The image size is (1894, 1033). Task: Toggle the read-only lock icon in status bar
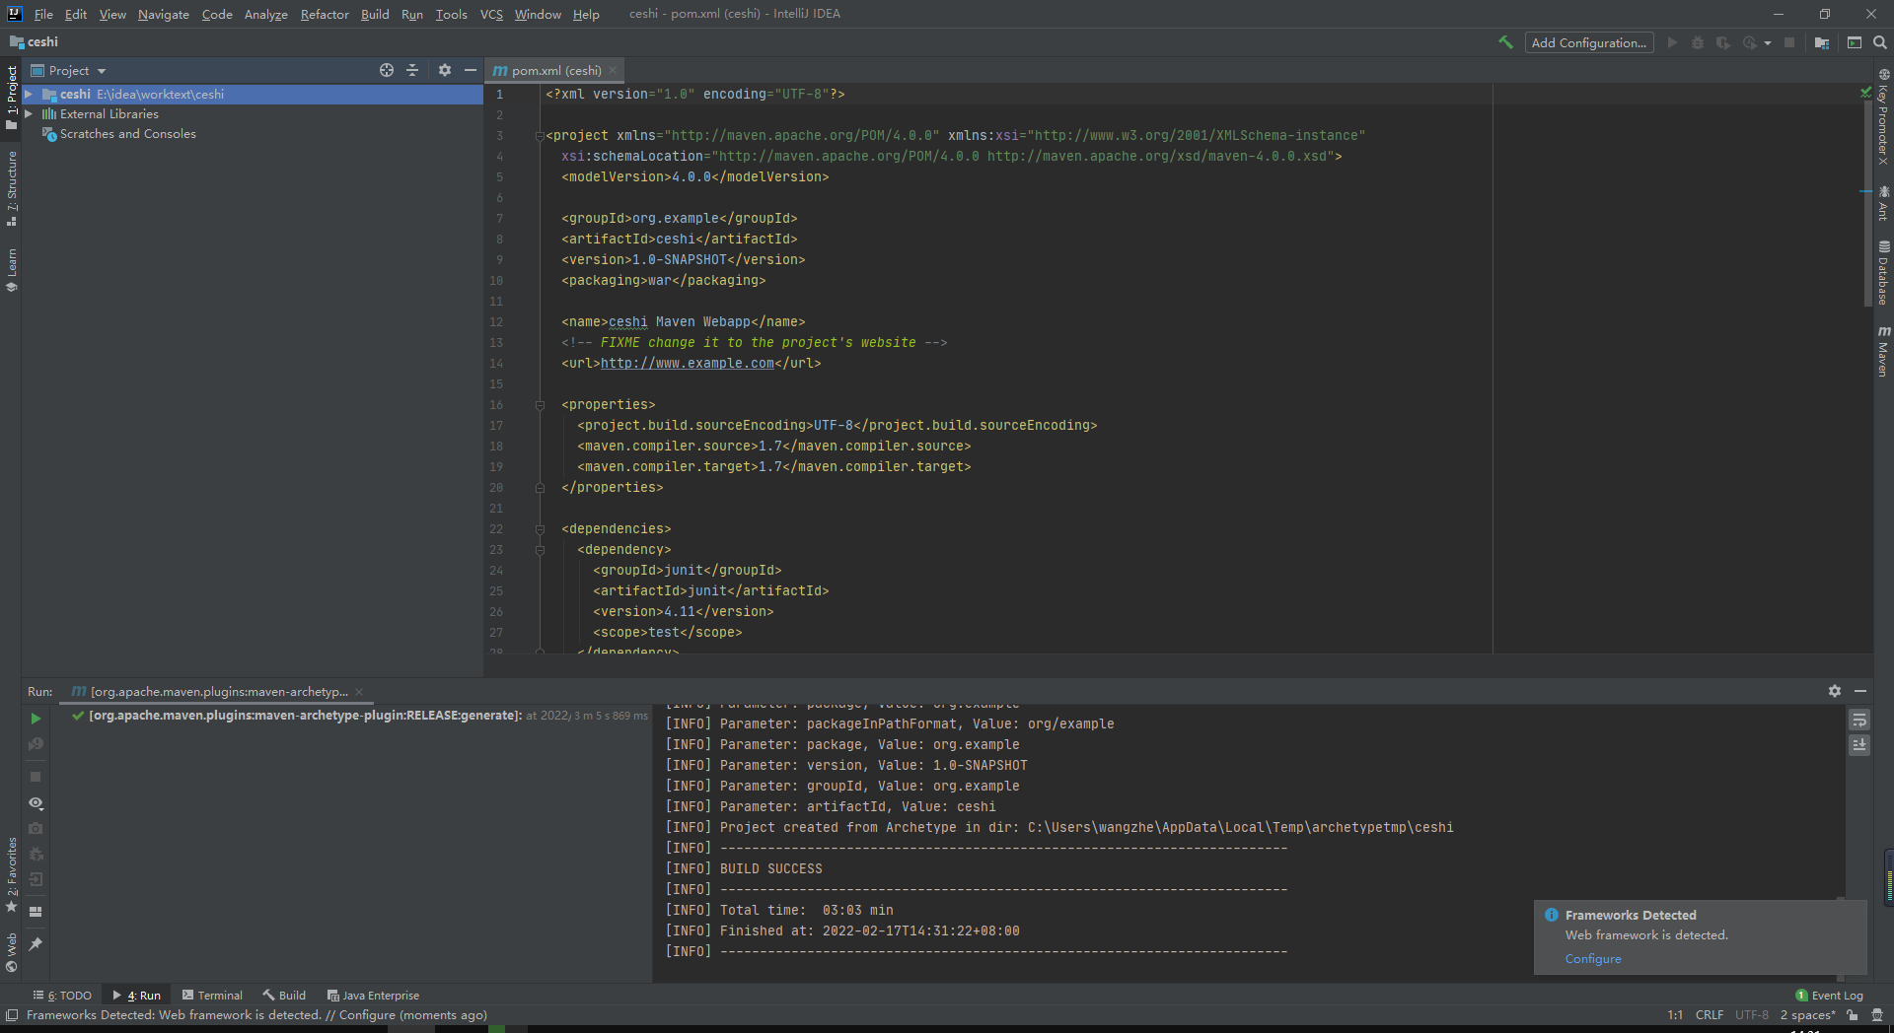click(x=1853, y=1015)
